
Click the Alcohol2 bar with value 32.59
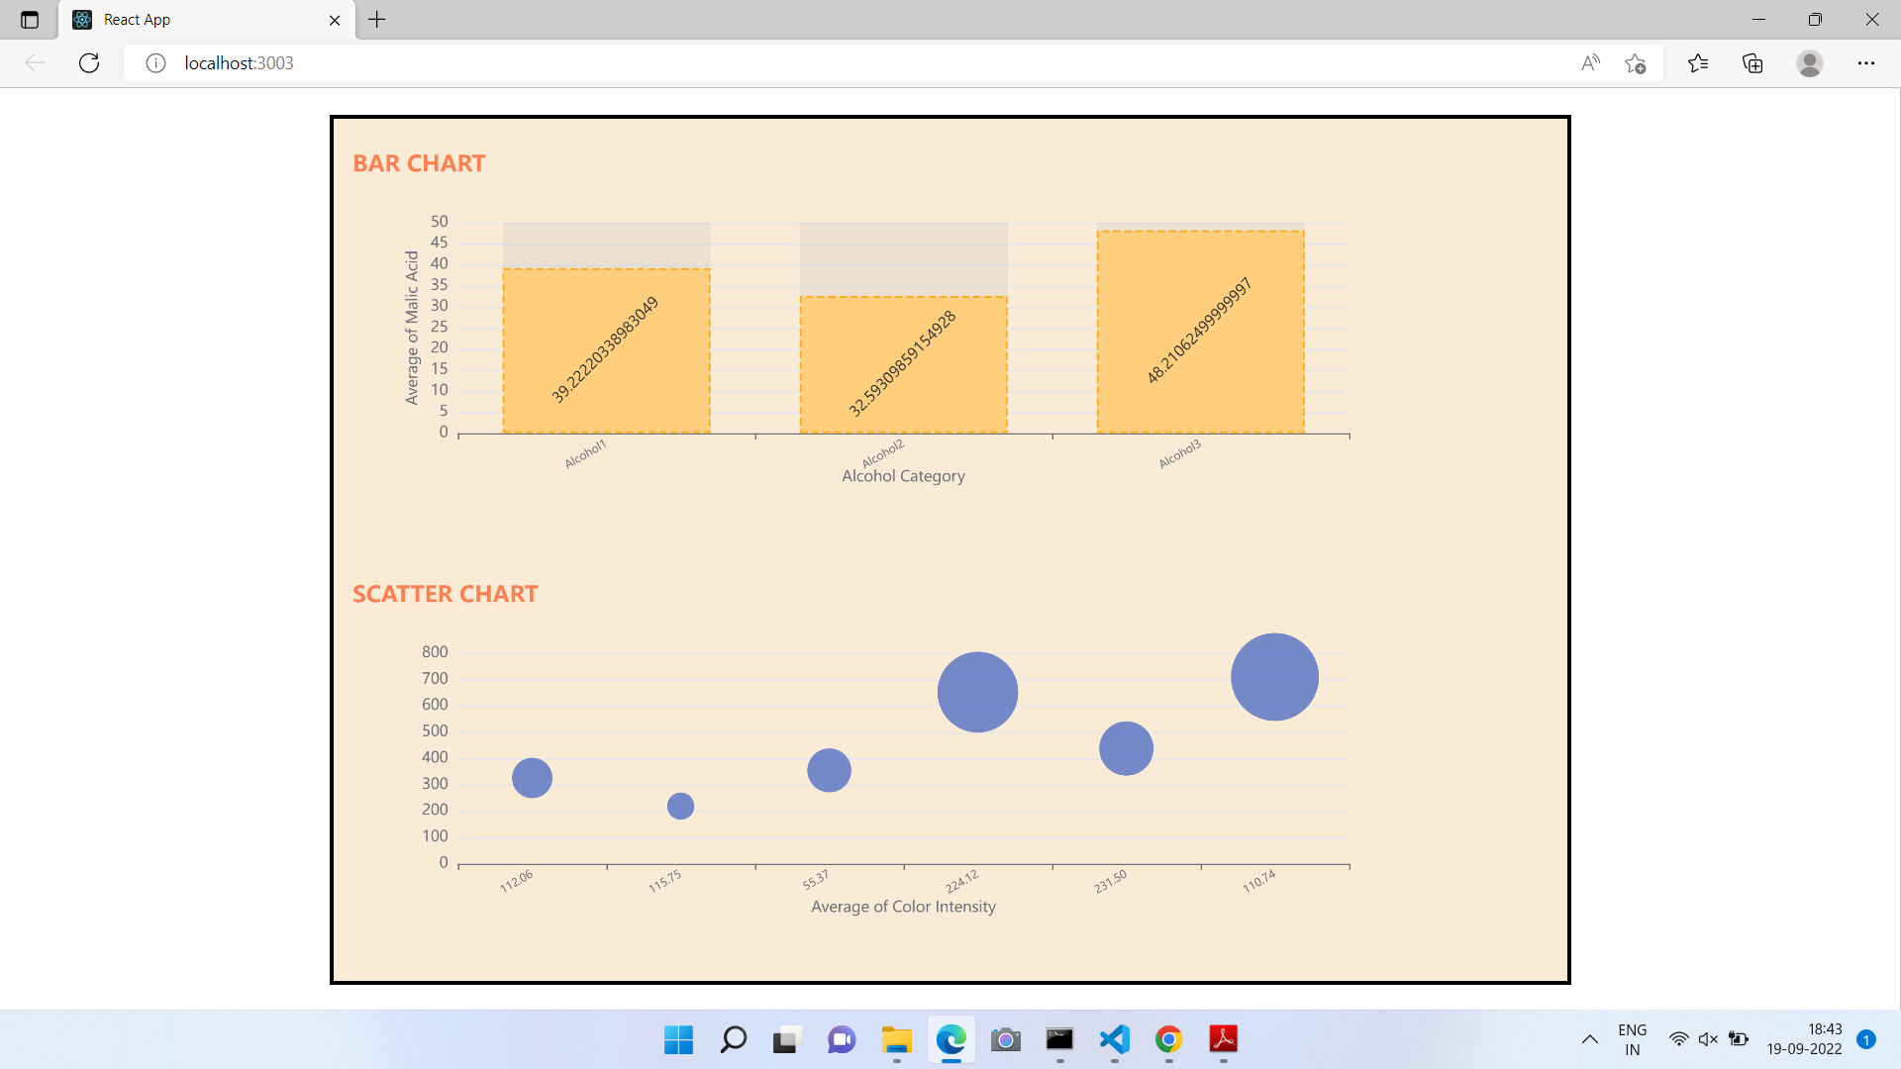pos(903,364)
